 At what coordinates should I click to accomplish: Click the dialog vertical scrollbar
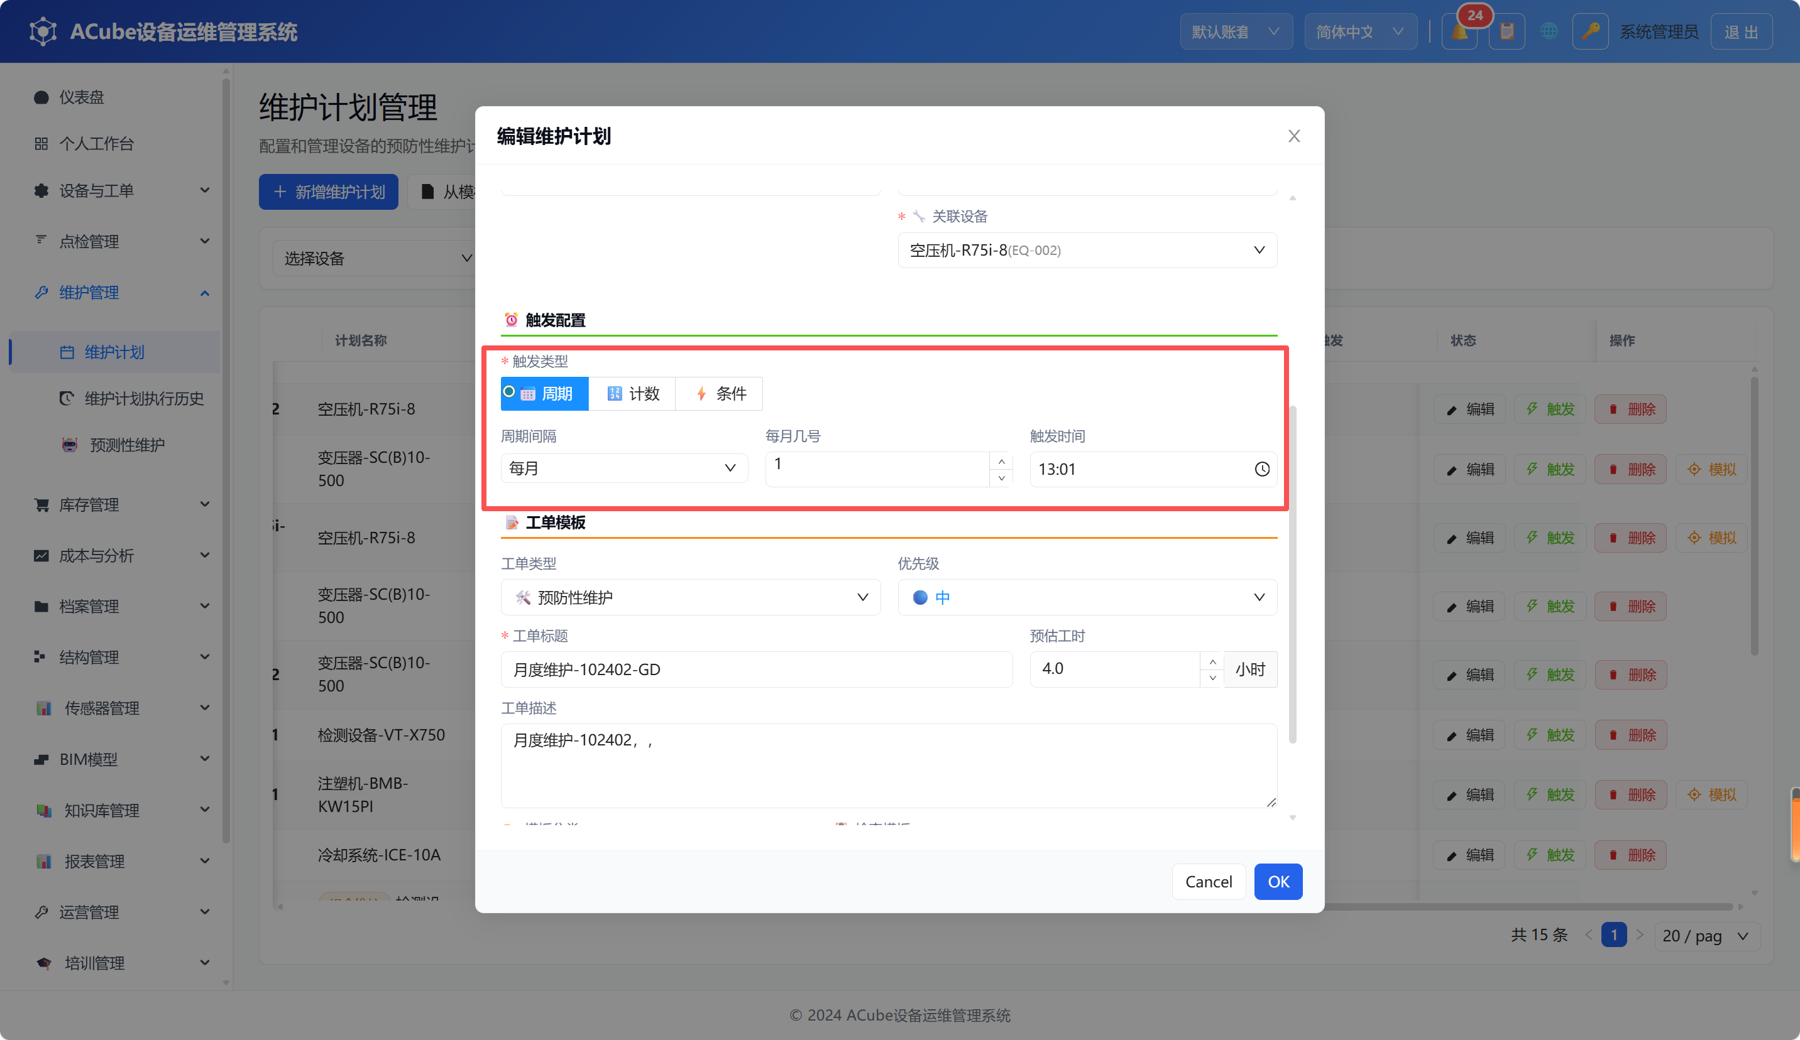1292,575
